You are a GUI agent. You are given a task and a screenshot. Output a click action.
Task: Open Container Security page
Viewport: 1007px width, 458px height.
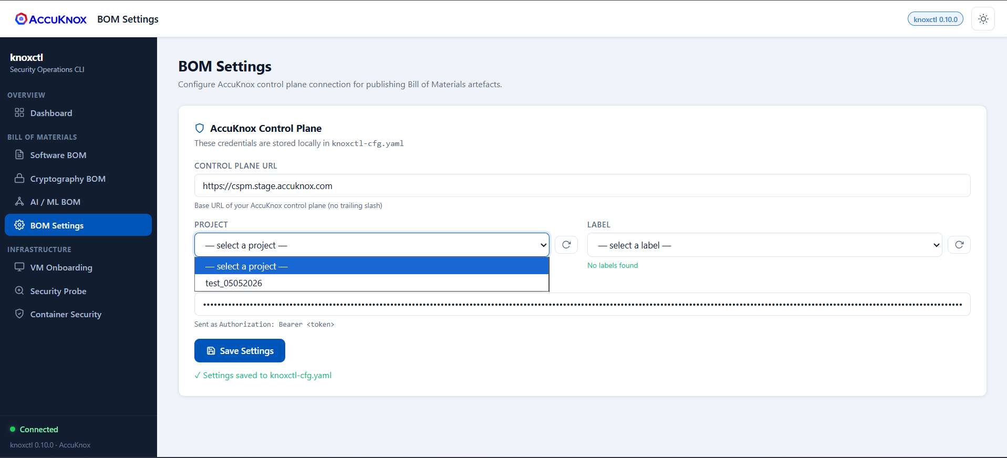coord(78,314)
